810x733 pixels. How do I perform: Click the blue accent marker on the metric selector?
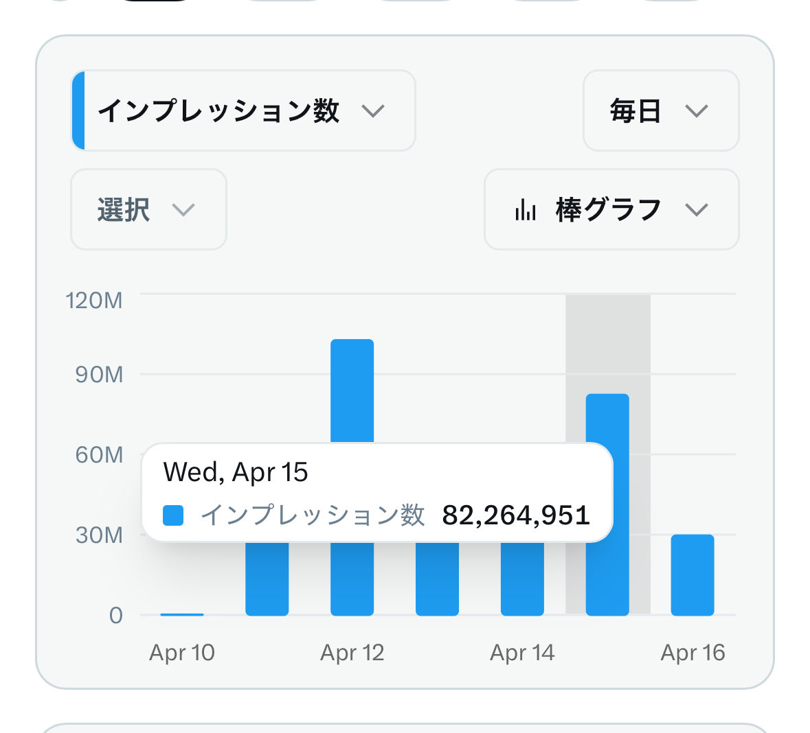(x=77, y=111)
